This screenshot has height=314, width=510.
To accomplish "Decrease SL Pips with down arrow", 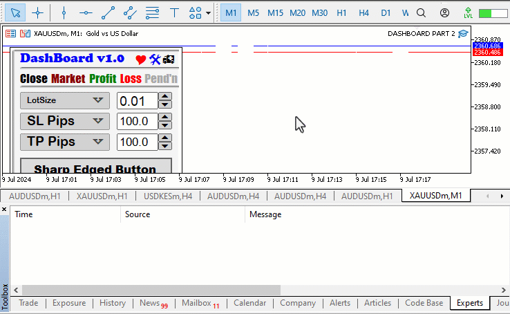I will coord(165,126).
